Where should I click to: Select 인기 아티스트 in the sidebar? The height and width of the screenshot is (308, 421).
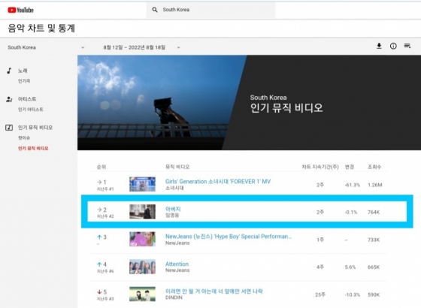(x=31, y=110)
